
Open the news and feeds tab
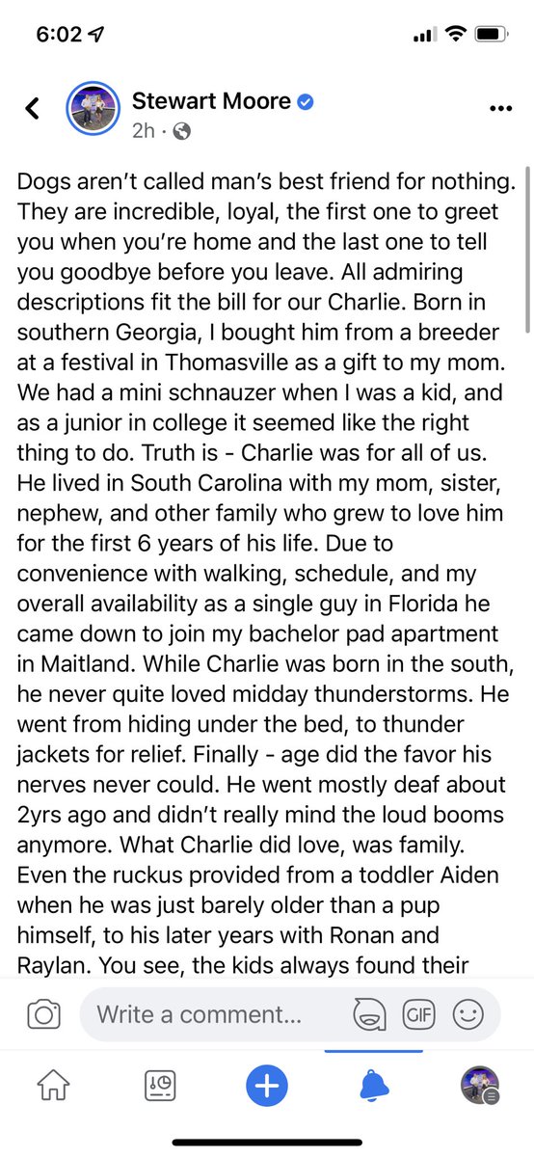160,1087
